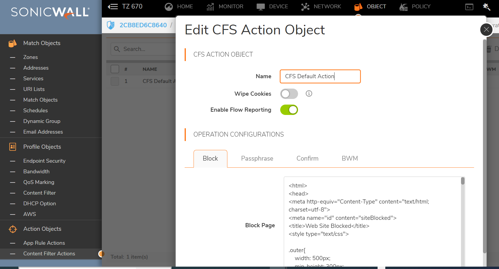Collapse the Match Objects sidebar section
Screen dimensions: 499x269
click(42, 43)
